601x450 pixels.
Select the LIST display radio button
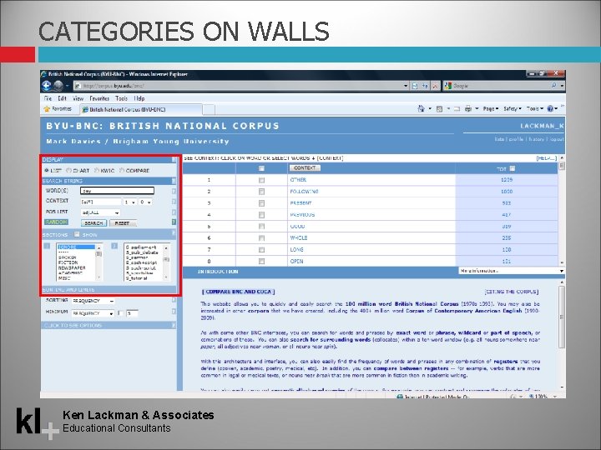[x=47, y=170]
